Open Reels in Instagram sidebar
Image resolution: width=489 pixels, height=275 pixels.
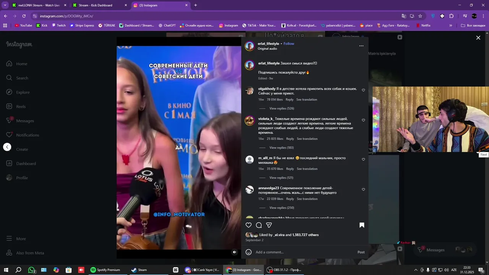pos(16,107)
